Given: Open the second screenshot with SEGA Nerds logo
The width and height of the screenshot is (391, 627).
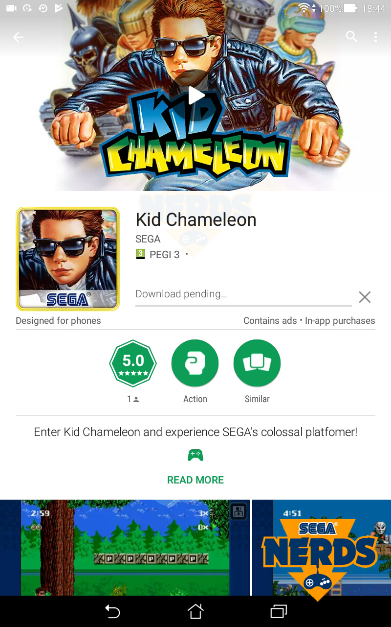Looking at the screenshot, I should tap(322, 548).
